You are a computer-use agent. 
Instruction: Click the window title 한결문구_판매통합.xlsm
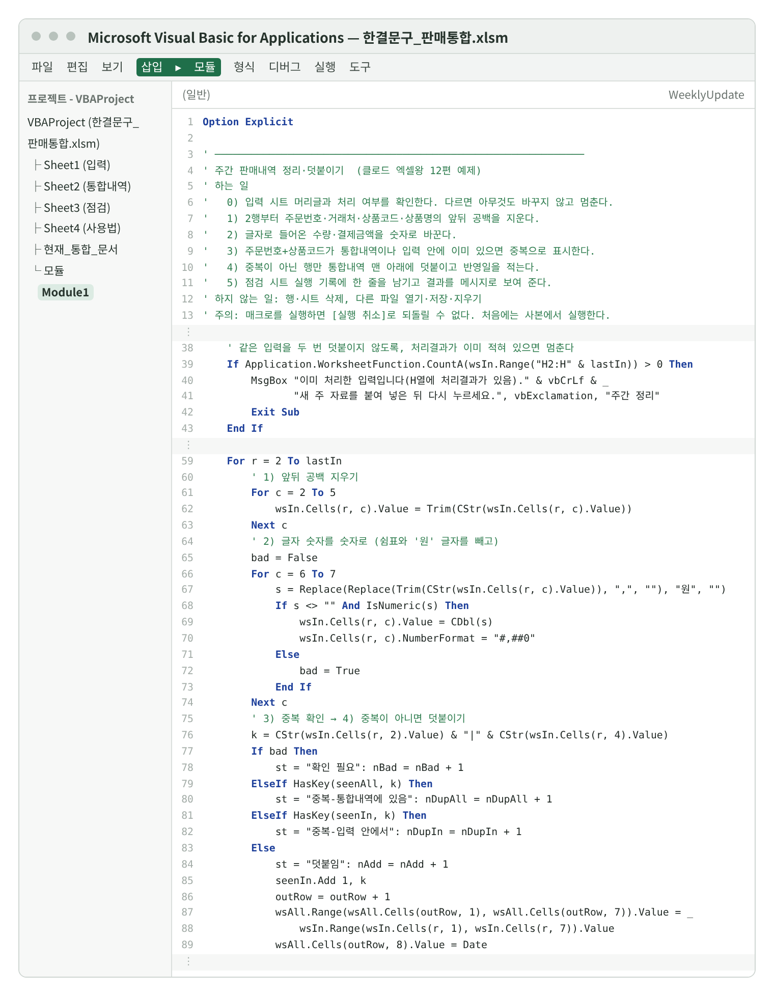(435, 38)
